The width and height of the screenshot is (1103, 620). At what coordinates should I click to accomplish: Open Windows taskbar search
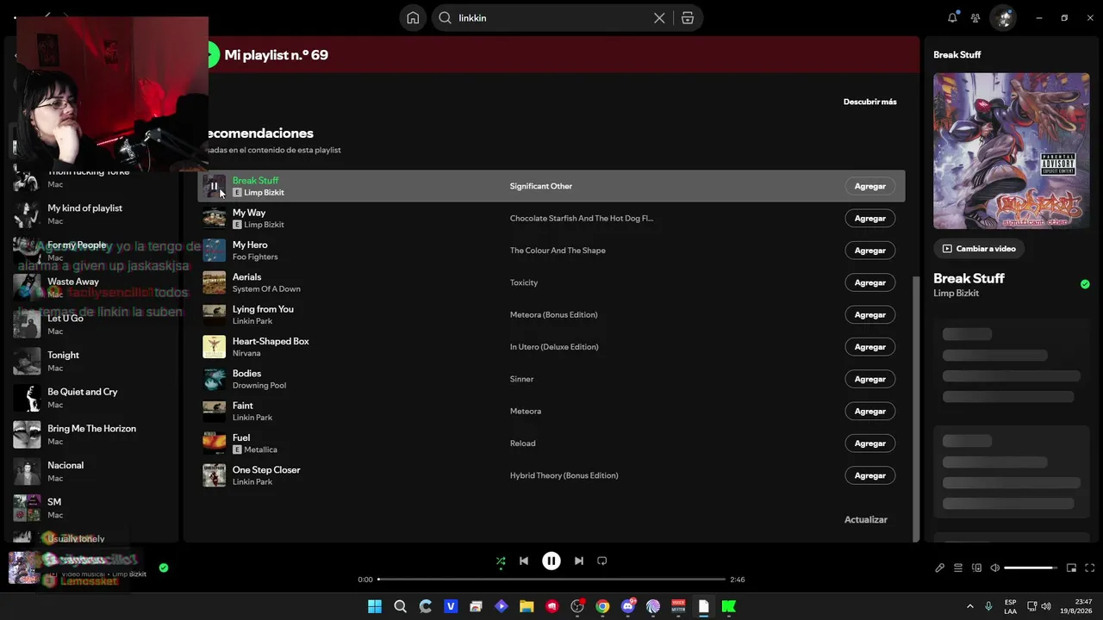[x=400, y=606]
